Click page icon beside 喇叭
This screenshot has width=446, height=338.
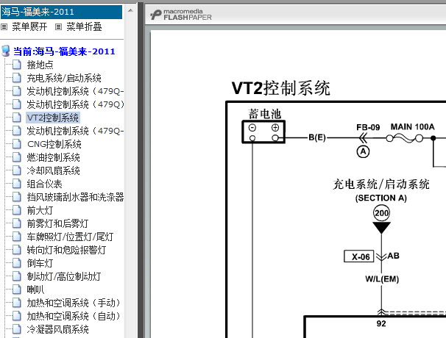click(x=17, y=290)
